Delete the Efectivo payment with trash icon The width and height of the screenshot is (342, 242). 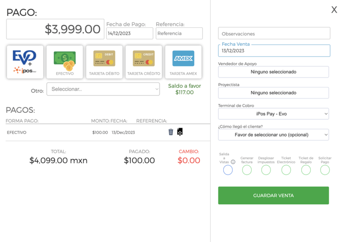[x=171, y=132]
